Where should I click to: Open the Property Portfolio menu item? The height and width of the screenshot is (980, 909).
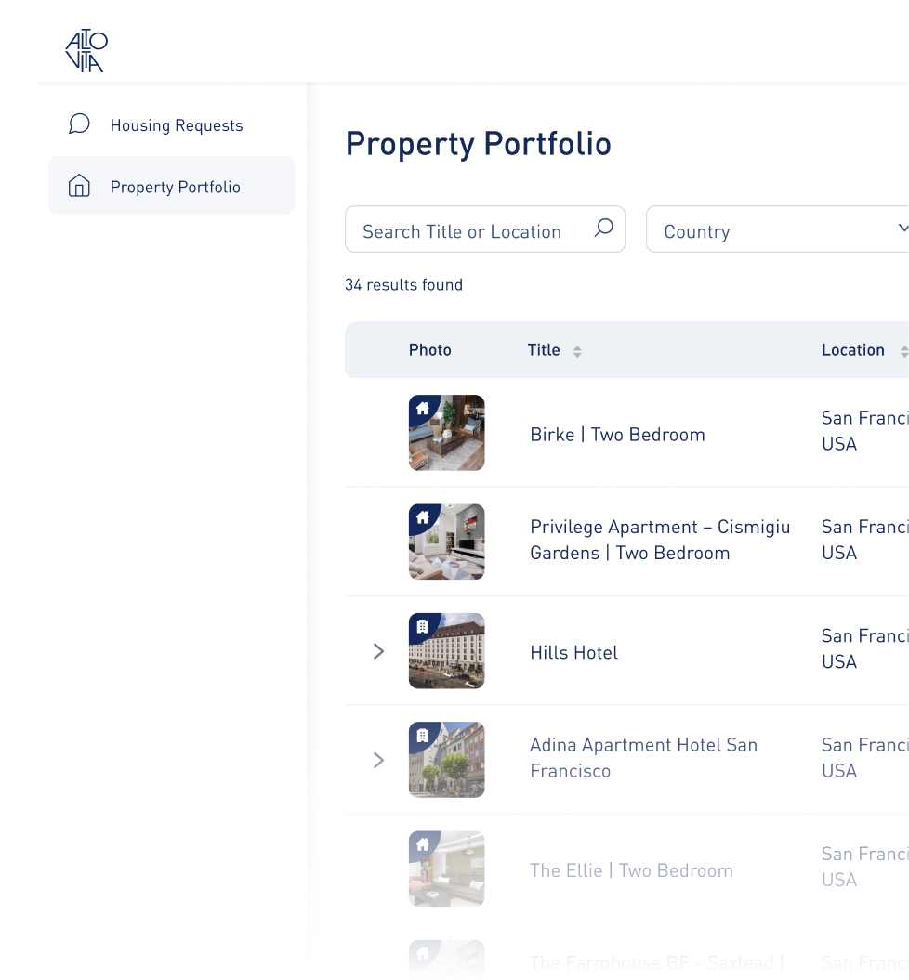pyautogui.click(x=172, y=186)
